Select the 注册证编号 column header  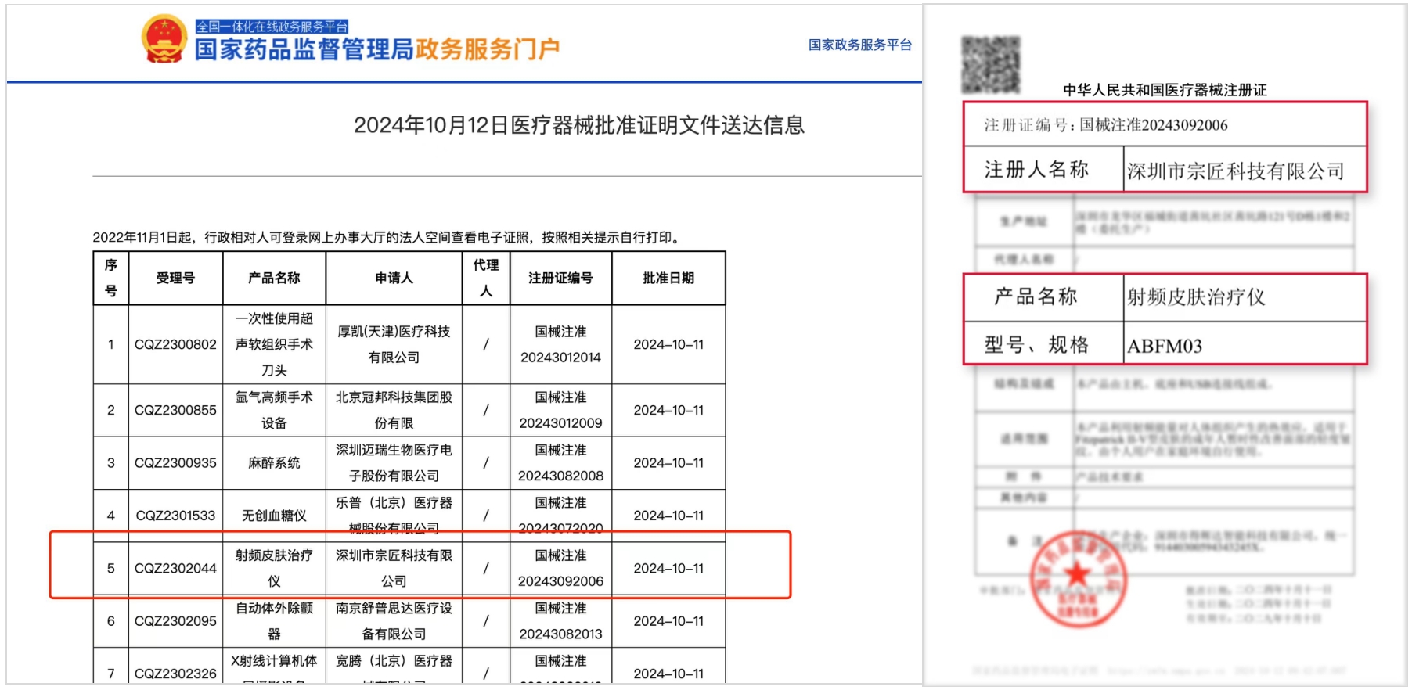(560, 278)
